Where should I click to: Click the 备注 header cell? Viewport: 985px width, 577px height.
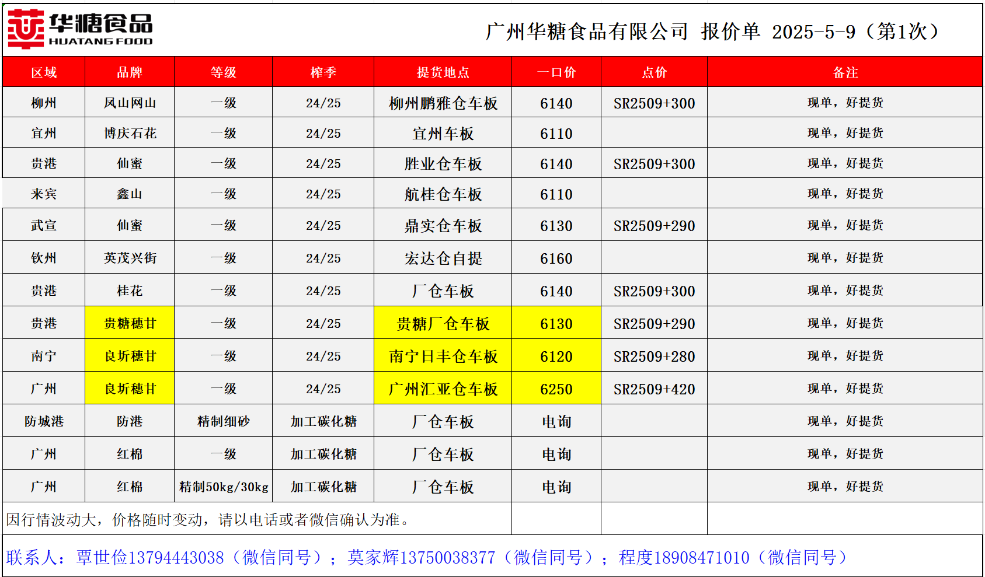845,72
